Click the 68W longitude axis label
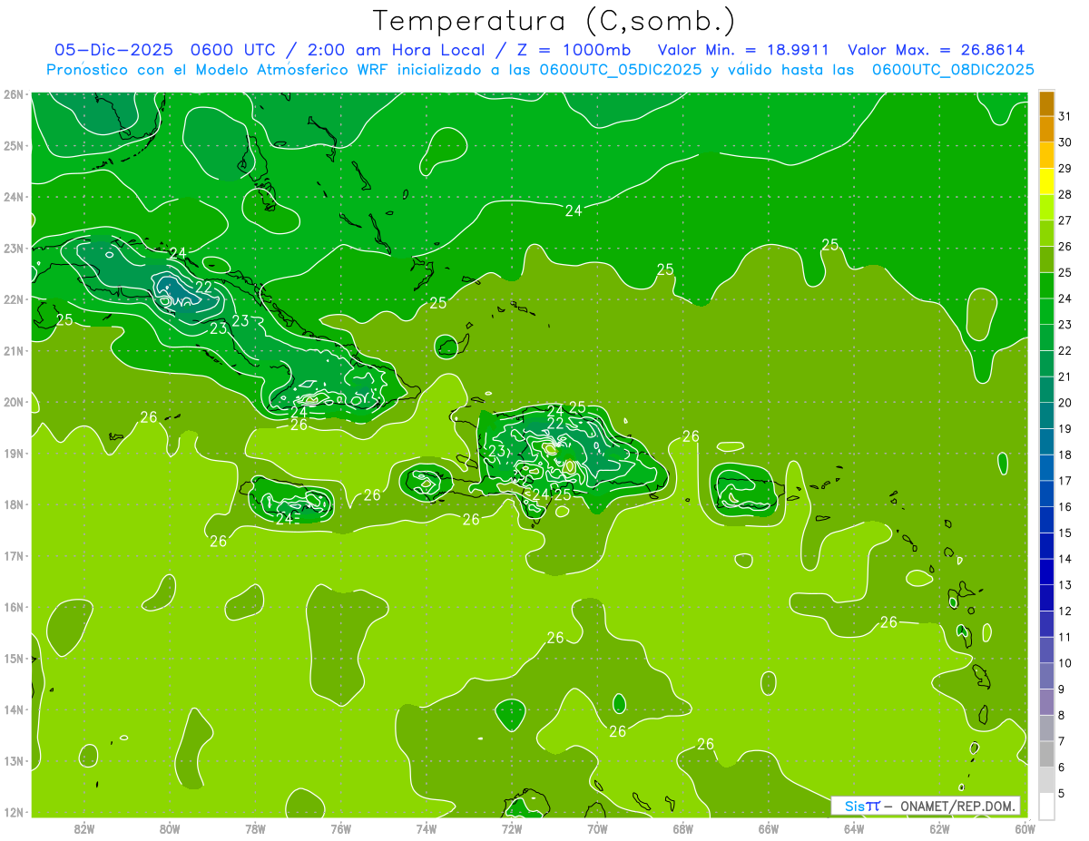This screenshot has width=1089, height=841. 683,827
